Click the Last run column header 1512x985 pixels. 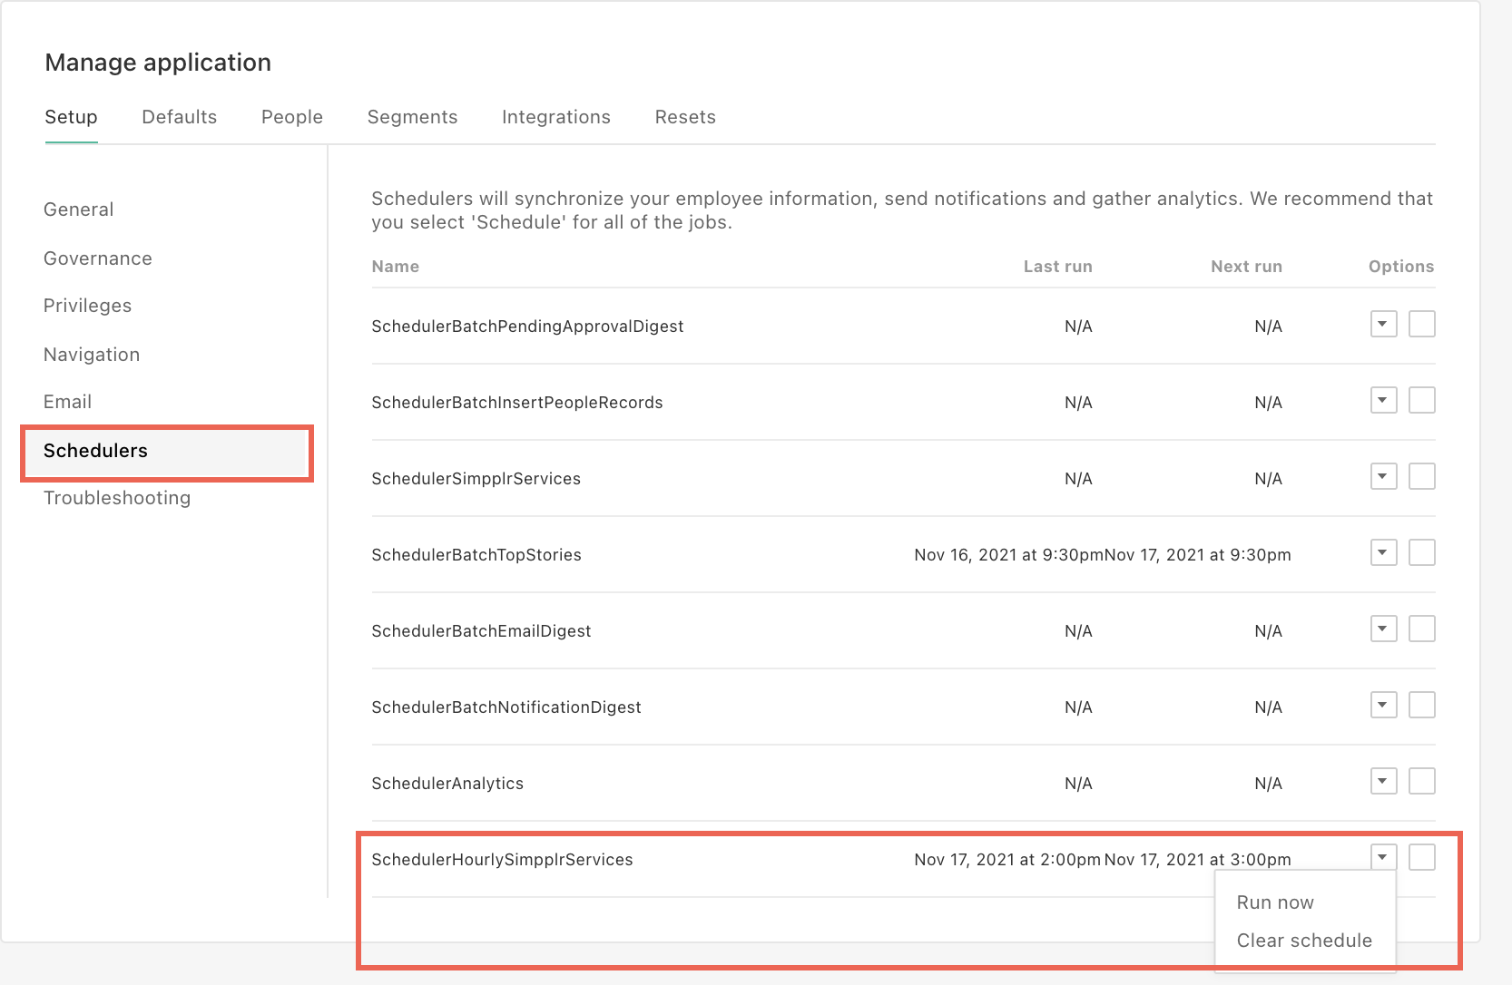point(1058,267)
